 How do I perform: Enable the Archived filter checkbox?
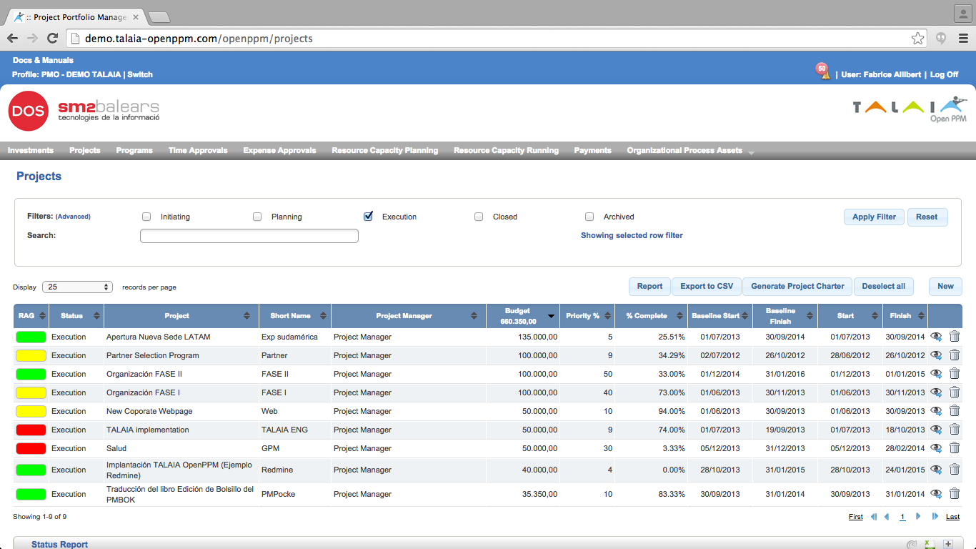589,216
